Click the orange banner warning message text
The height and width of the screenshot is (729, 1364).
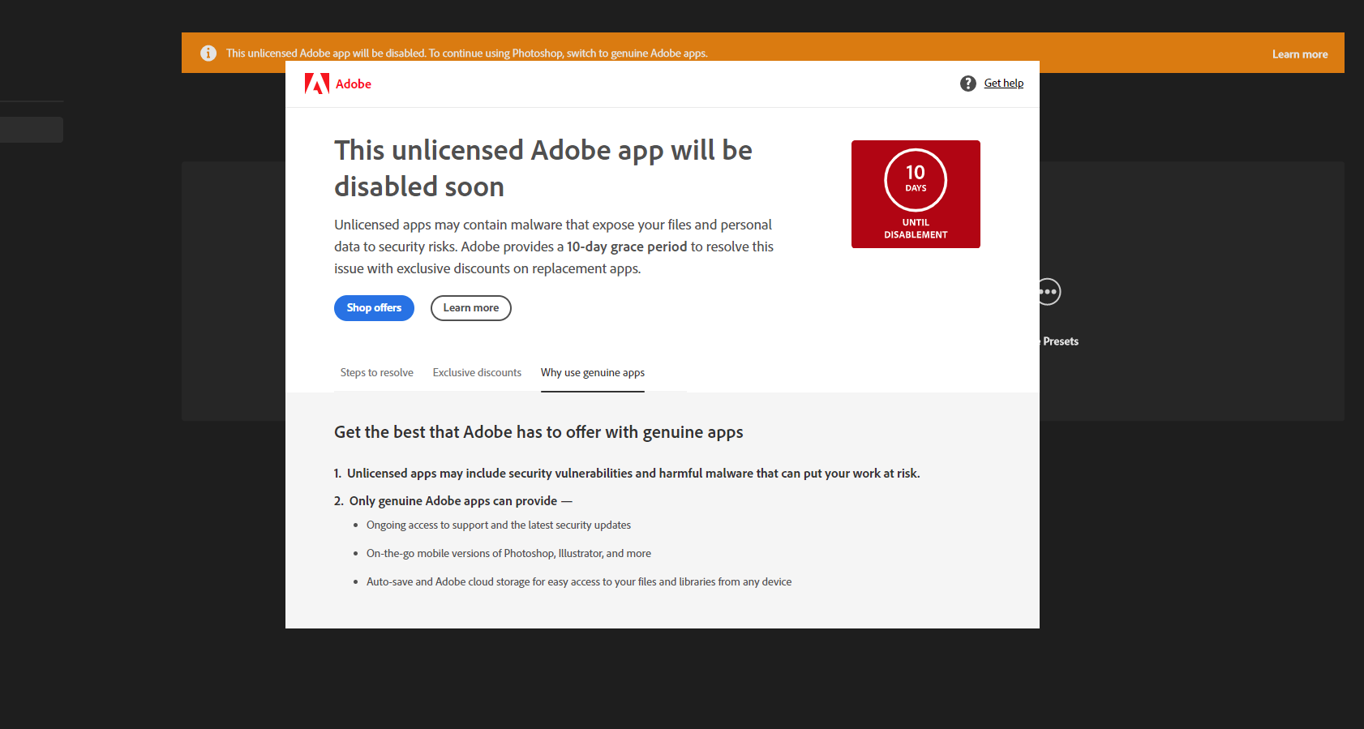pos(467,54)
